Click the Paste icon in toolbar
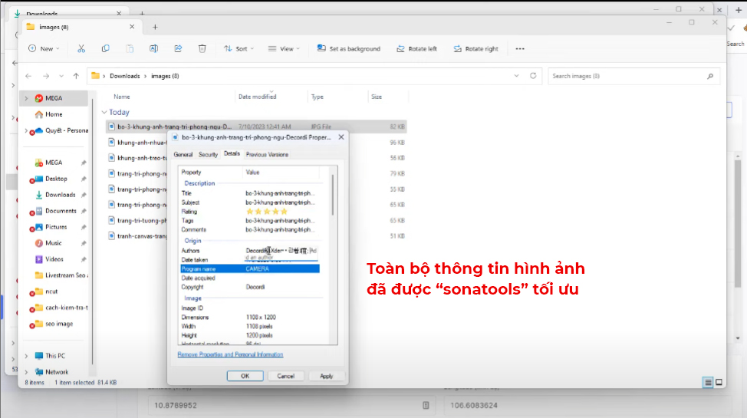The width and height of the screenshot is (747, 418). [130, 48]
